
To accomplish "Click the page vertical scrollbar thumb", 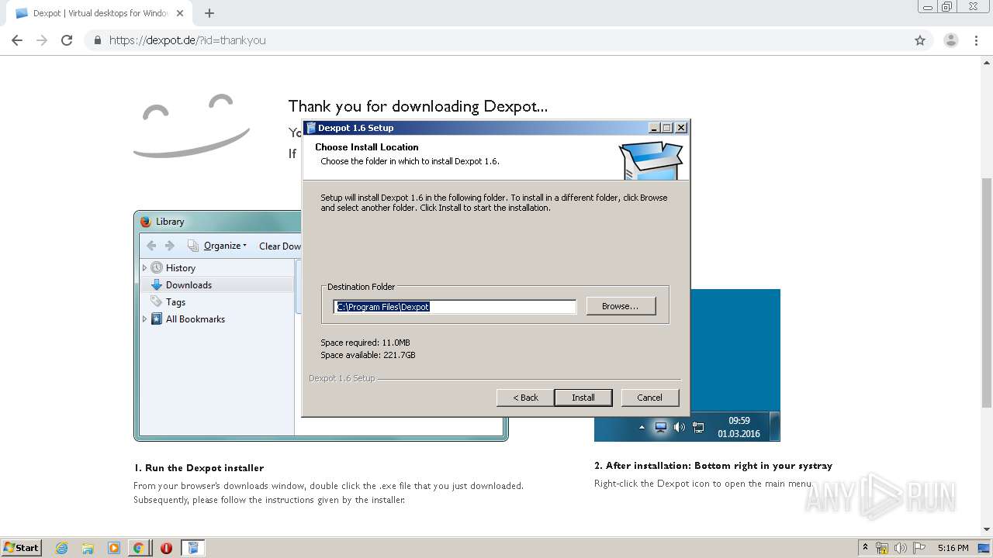I will (x=987, y=292).
